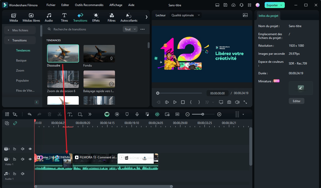Open the Effets tab
321x188 pixels.
coord(96,18)
